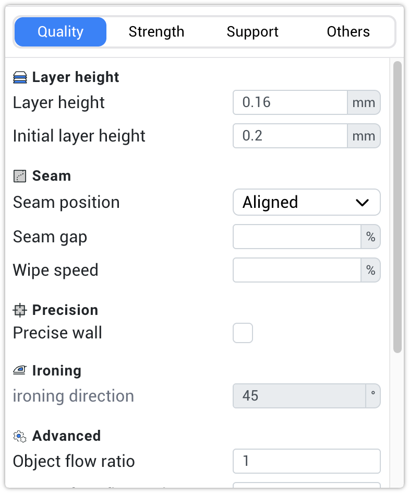This screenshot has height=493, width=409.
Task: Click the chevron beside Aligned
Action: [x=363, y=202]
